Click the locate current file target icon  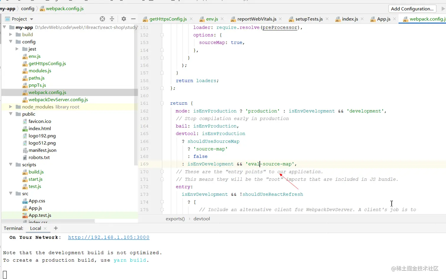click(102, 19)
